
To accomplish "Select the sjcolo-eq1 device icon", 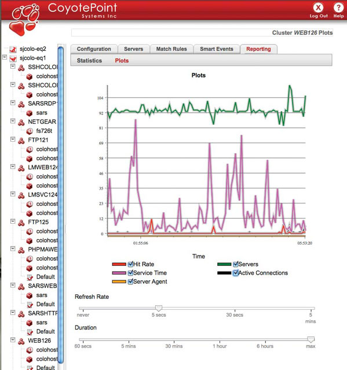I will pyautogui.click(x=13, y=58).
